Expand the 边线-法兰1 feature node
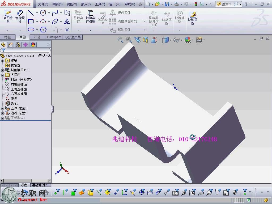 tap(2, 113)
